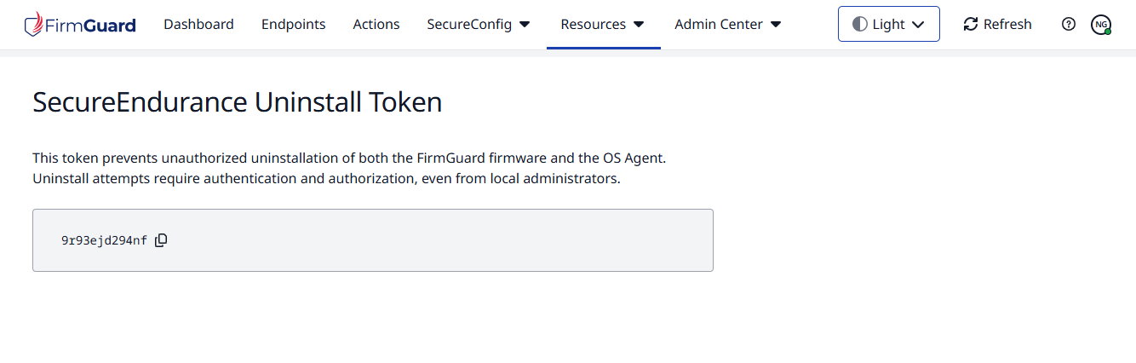Open the help question mark icon
This screenshot has width=1136, height=363.
[x=1069, y=24]
